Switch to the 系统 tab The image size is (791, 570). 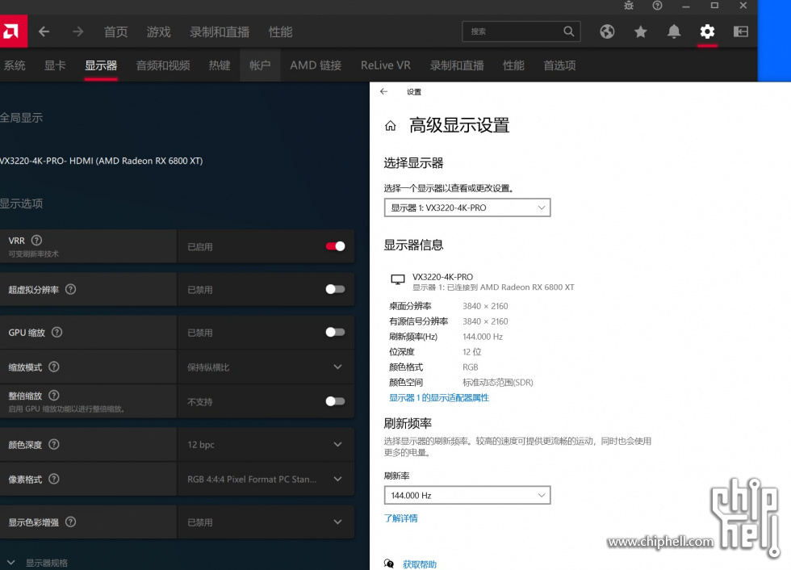(15, 65)
